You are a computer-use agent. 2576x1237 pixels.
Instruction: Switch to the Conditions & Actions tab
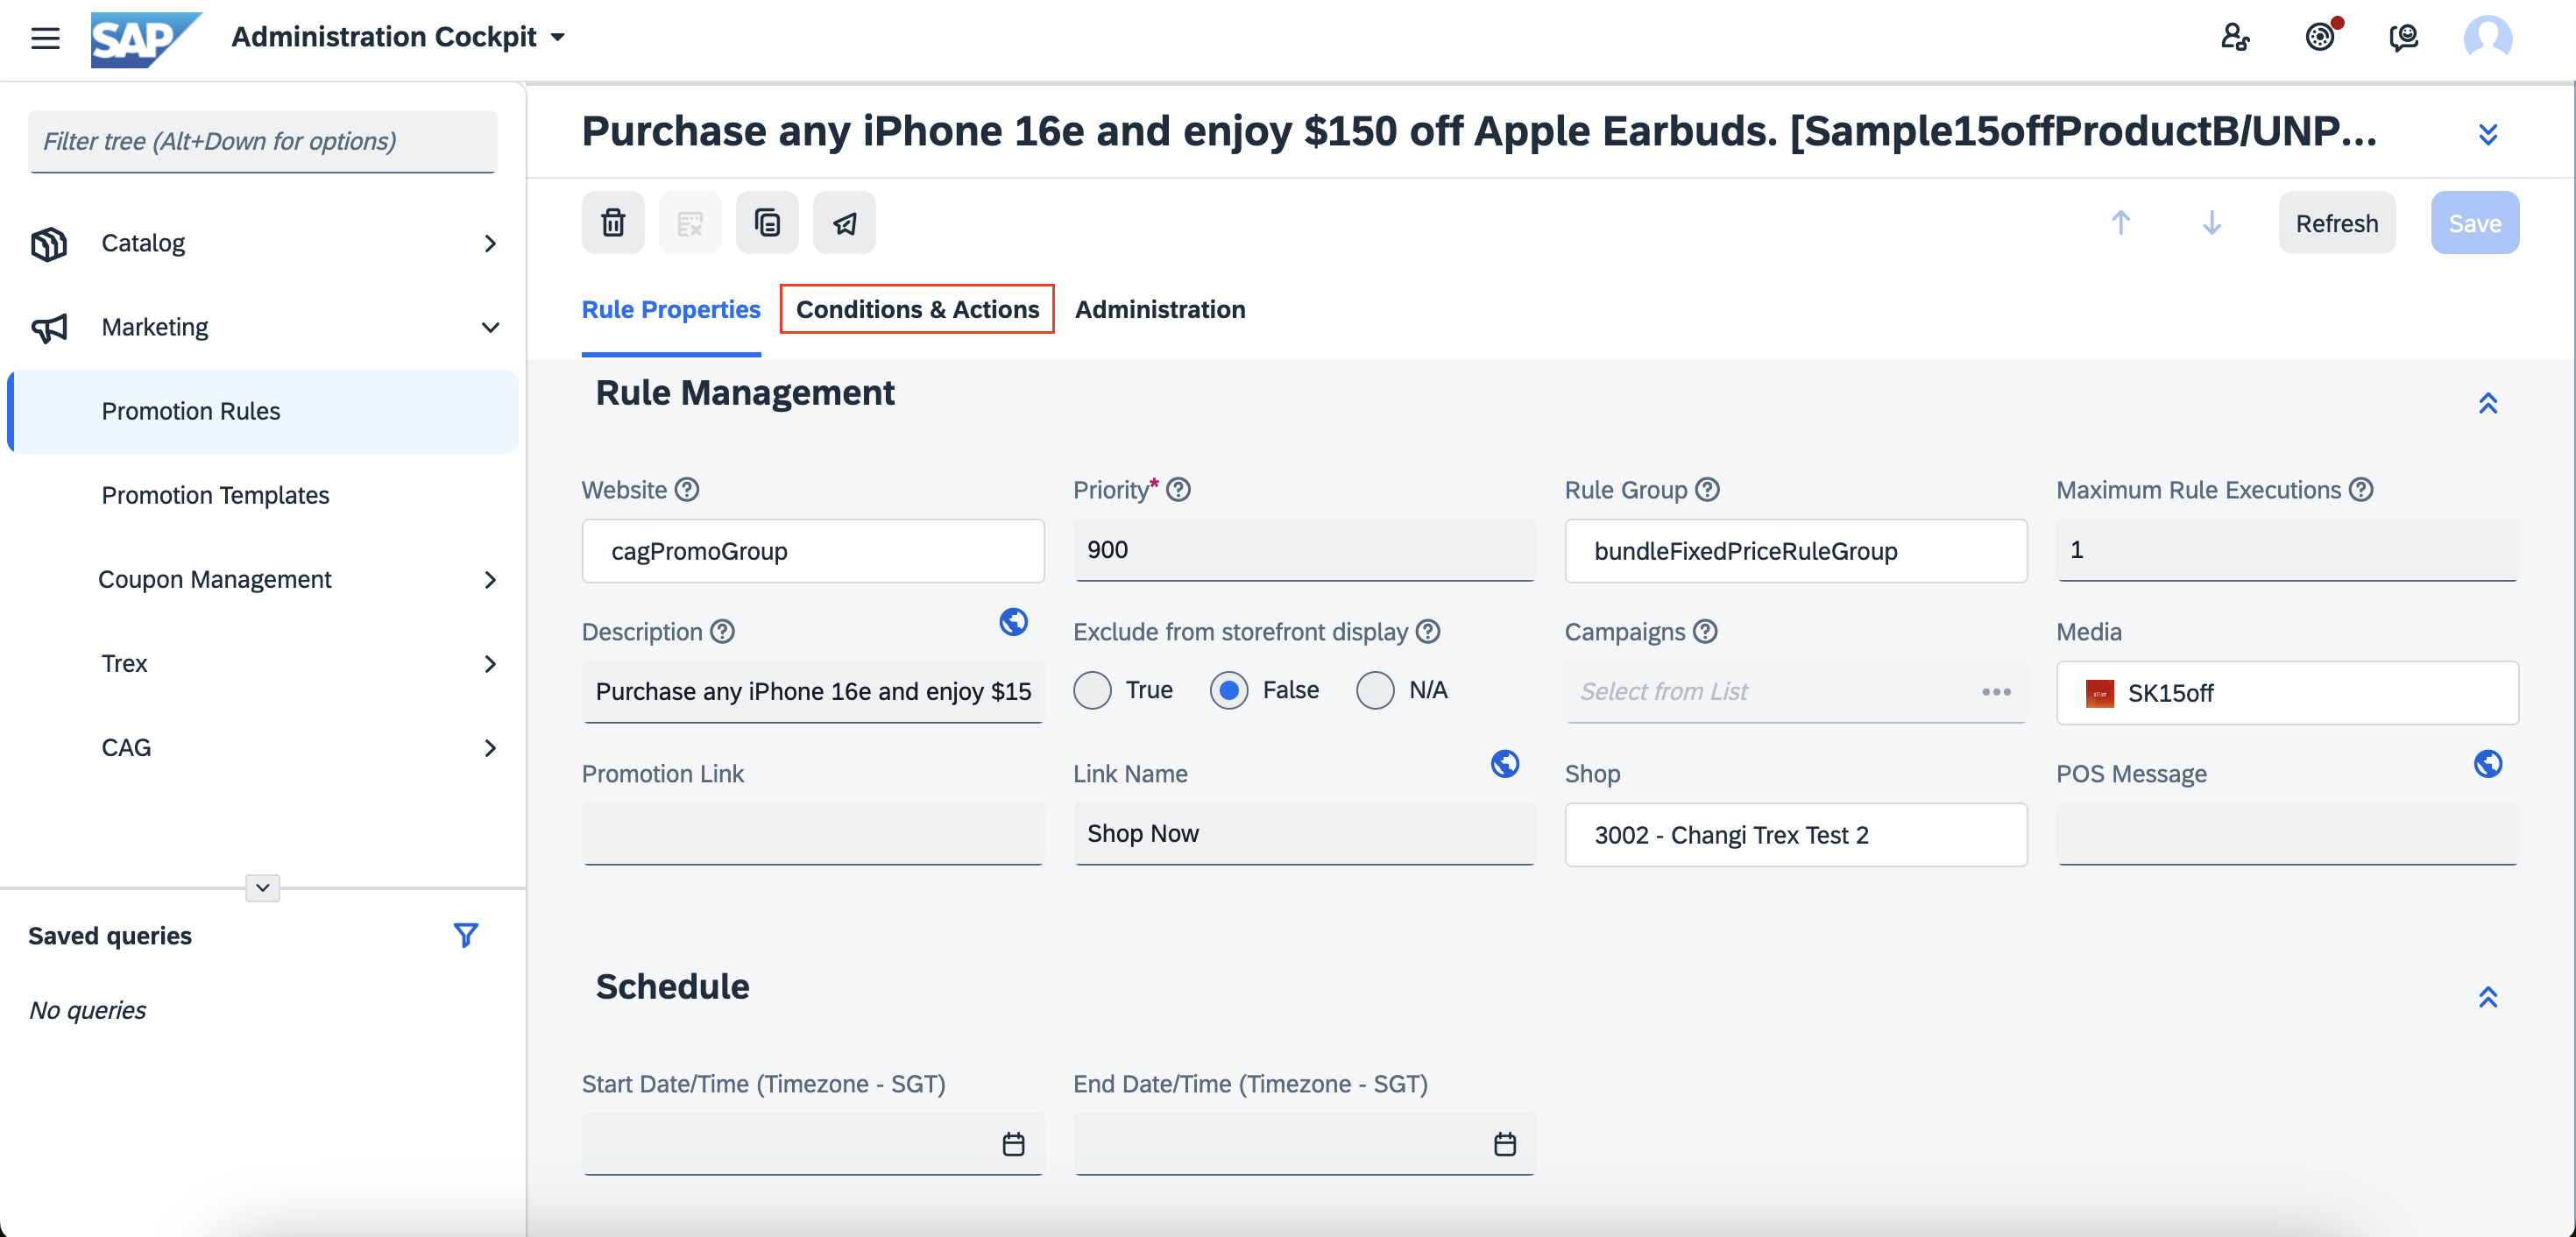point(917,309)
